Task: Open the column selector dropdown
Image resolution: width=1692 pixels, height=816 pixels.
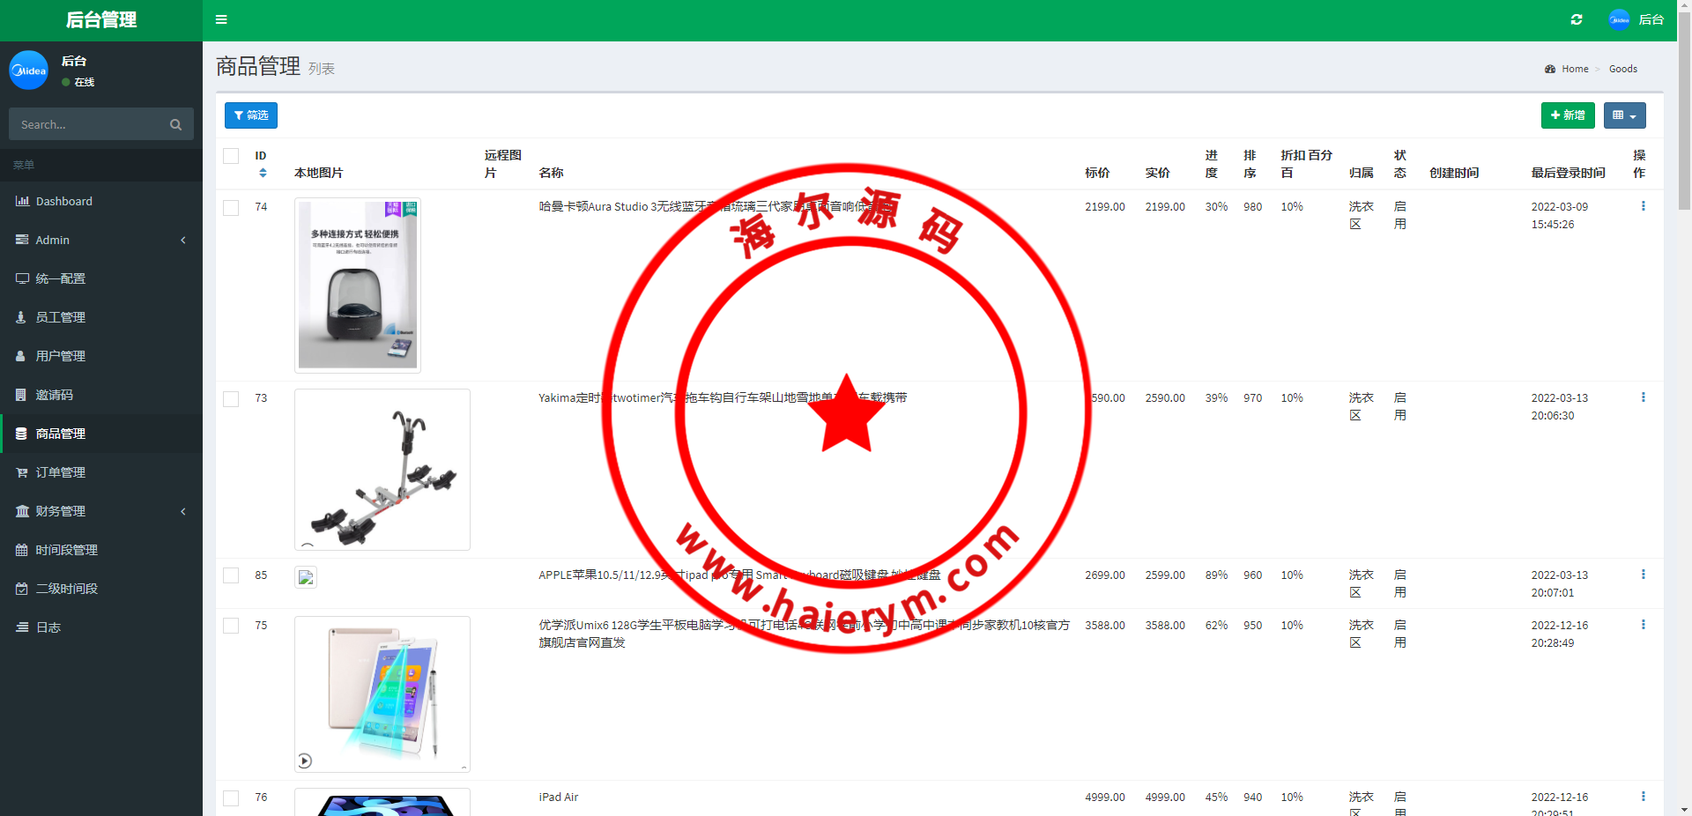Action: click(1624, 115)
